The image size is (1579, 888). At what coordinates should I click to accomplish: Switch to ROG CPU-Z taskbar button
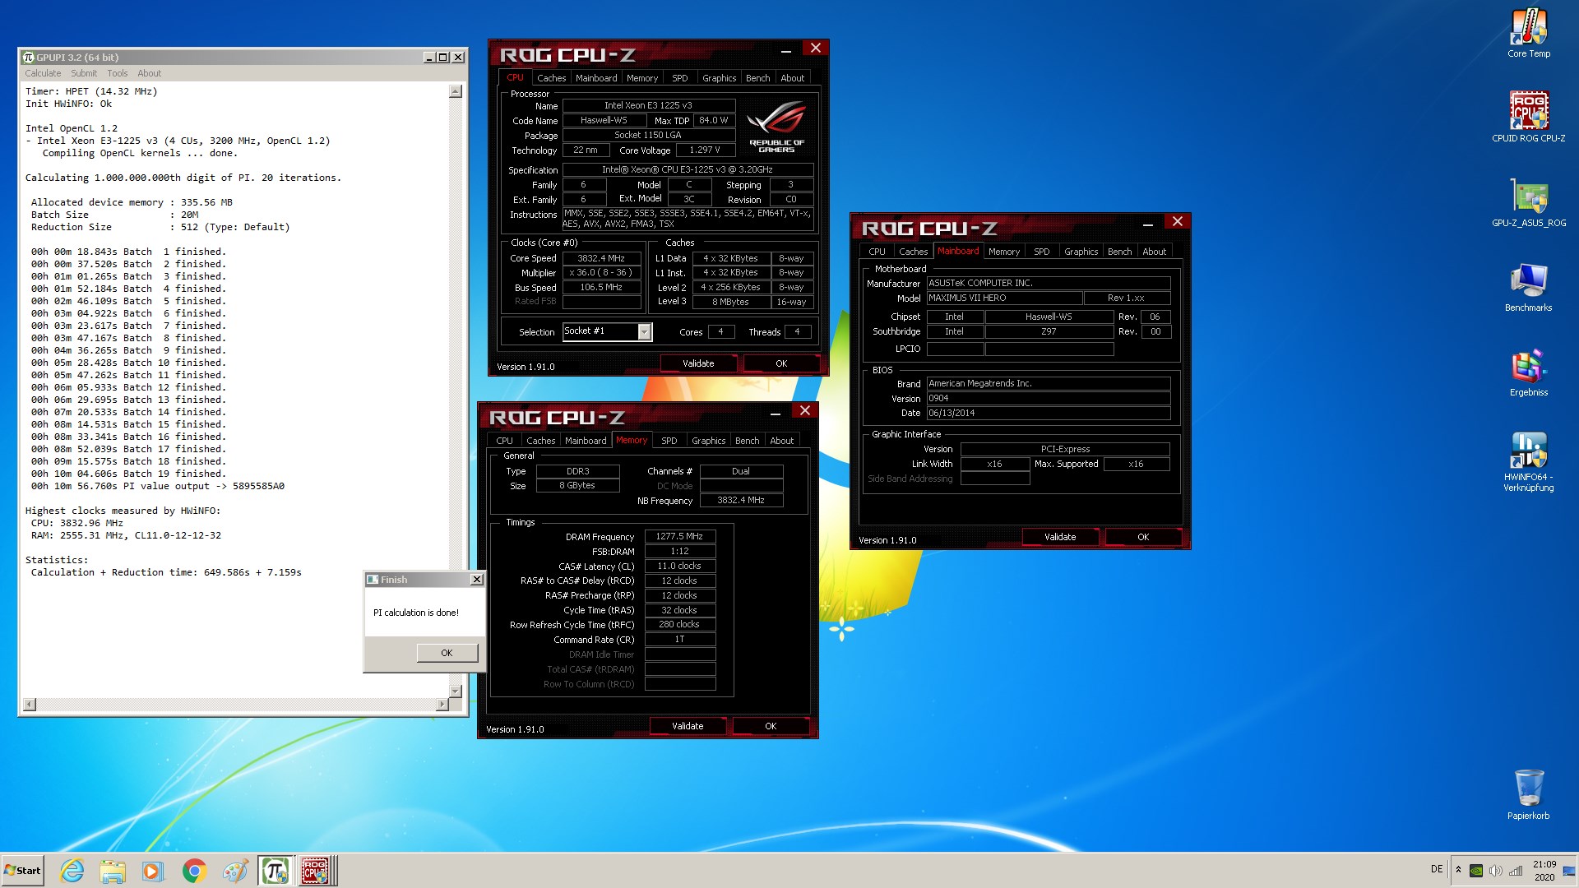(316, 871)
